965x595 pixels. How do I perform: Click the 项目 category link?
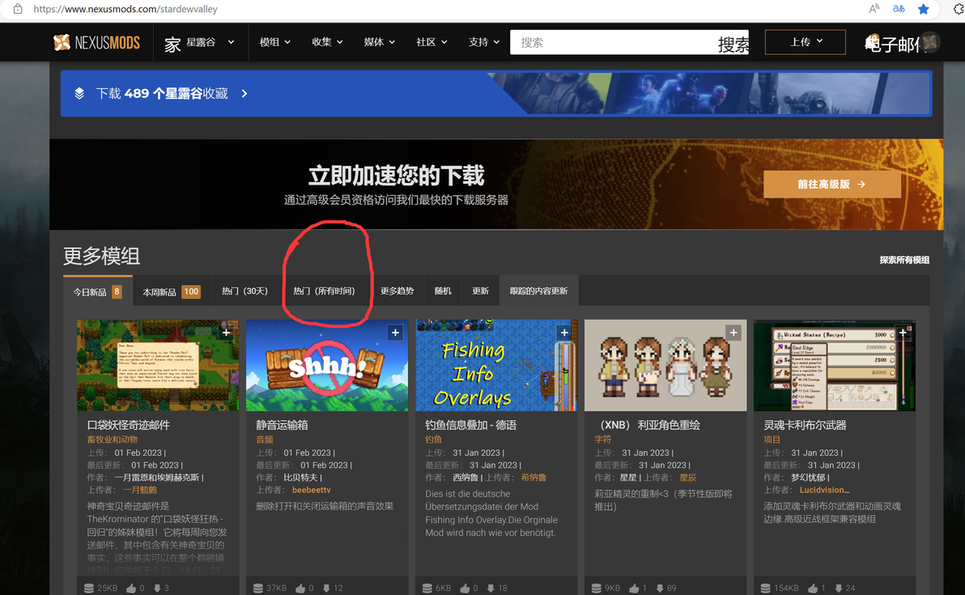pyautogui.click(x=772, y=440)
